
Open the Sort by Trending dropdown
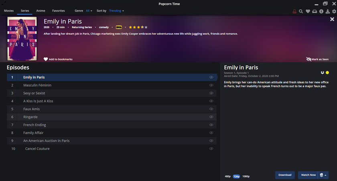pyautogui.click(x=116, y=11)
